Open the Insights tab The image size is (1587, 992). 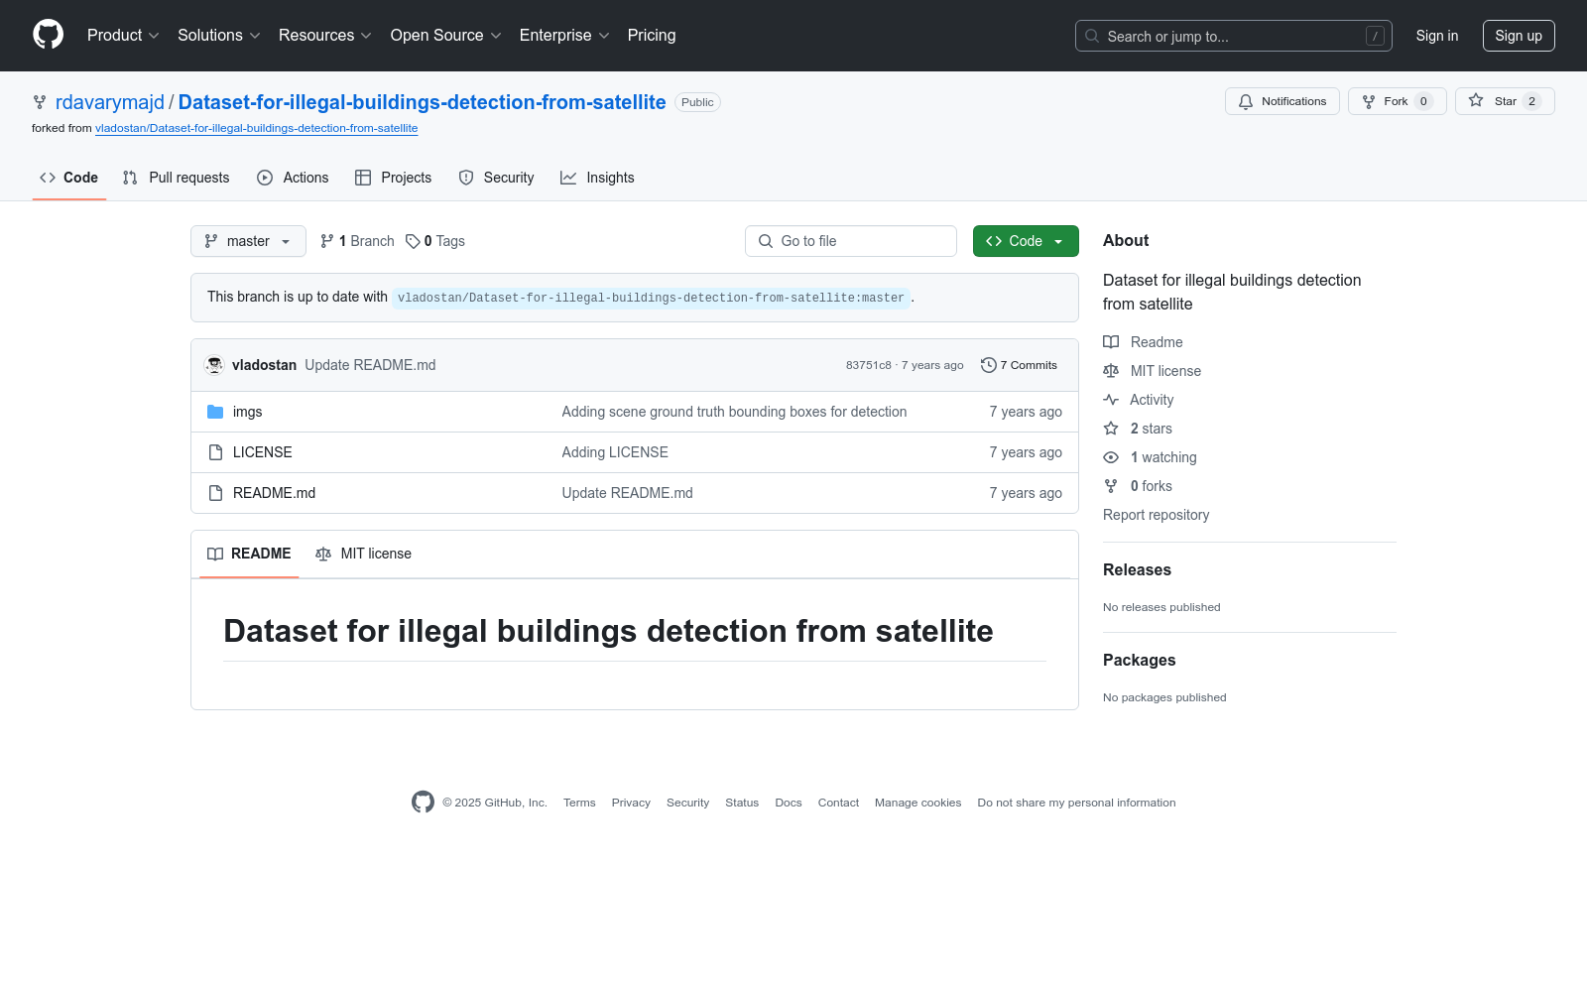597,178
